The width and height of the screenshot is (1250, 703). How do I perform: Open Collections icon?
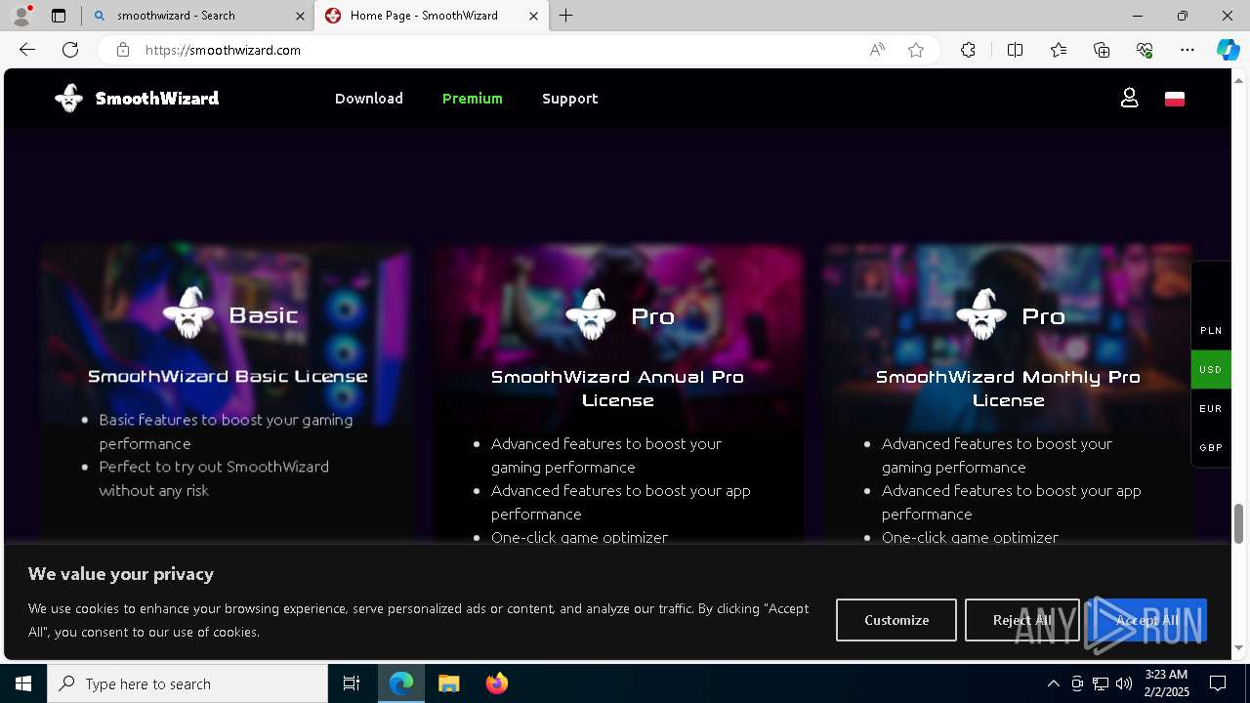click(x=1102, y=50)
